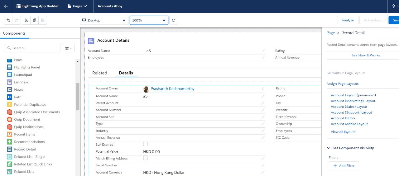This screenshot has width=399, height=176.
Task: Click the Page breadcrumb link
Action: 331,33
